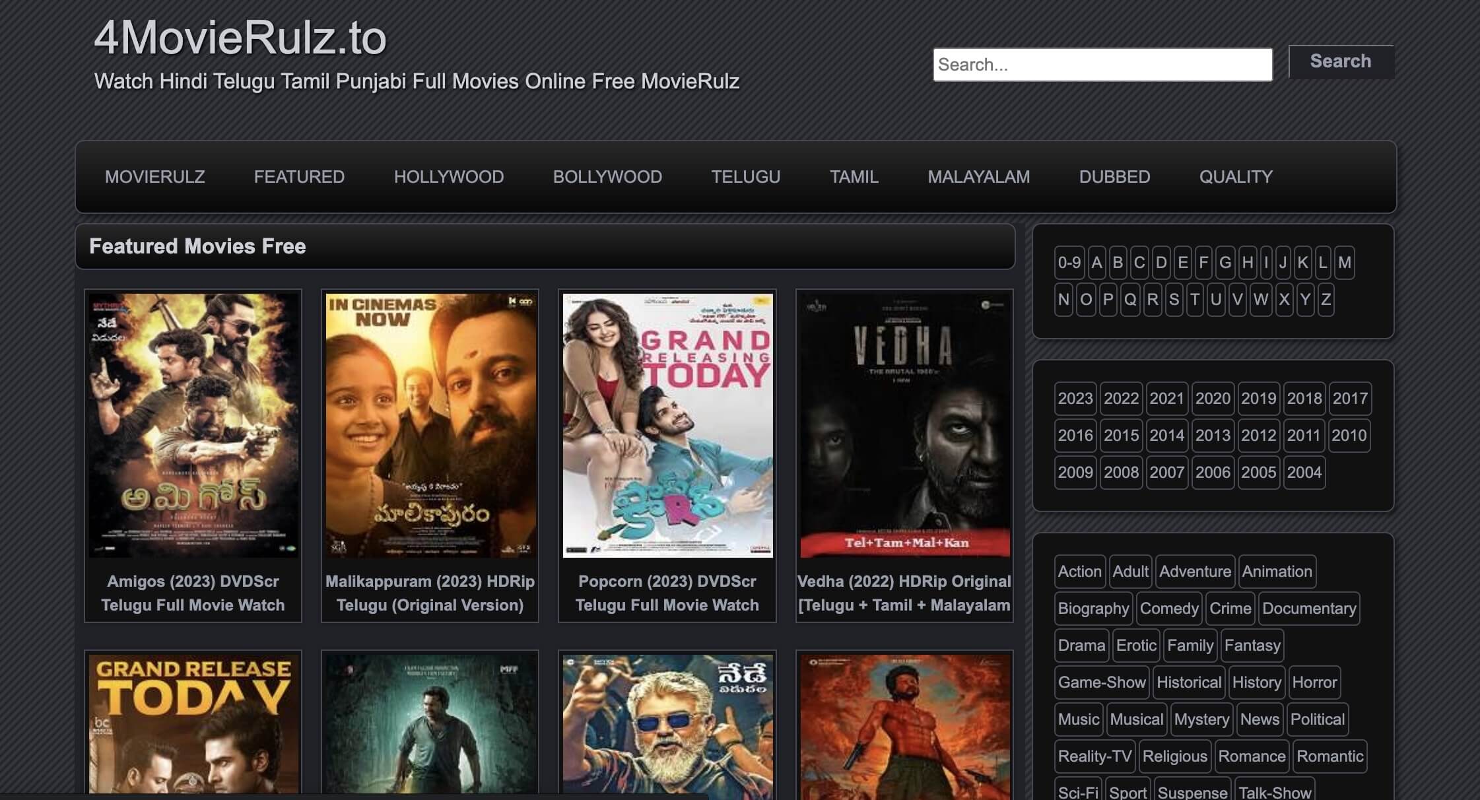The height and width of the screenshot is (800, 1480).
Task: Open the Malikappuram movie poster
Action: tap(430, 425)
